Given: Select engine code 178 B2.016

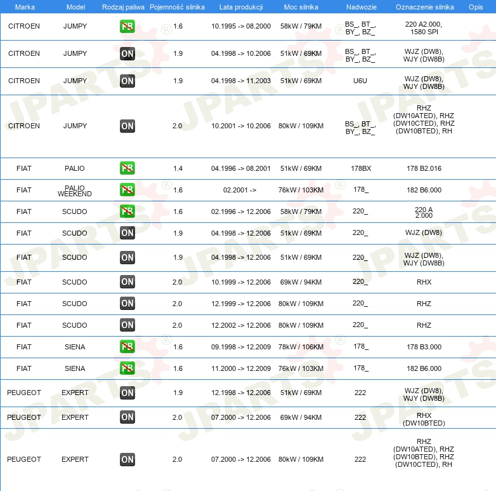Looking at the screenshot, I should pos(424,168).
